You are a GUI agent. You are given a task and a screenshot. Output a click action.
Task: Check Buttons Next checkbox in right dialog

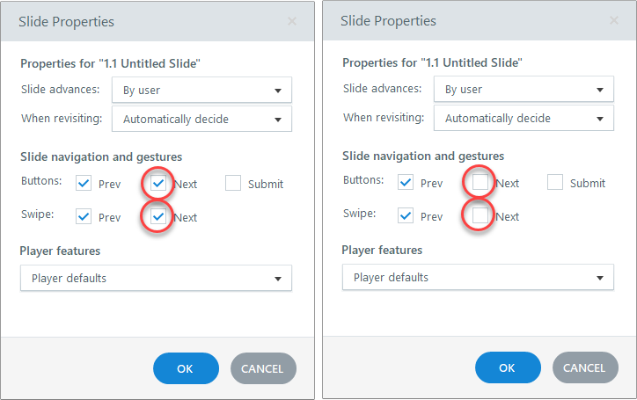click(x=480, y=183)
